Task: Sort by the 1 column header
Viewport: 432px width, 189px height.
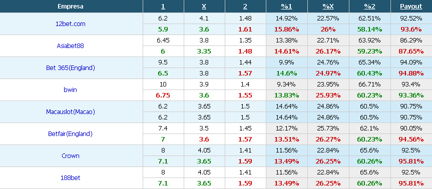Action: point(163,6)
